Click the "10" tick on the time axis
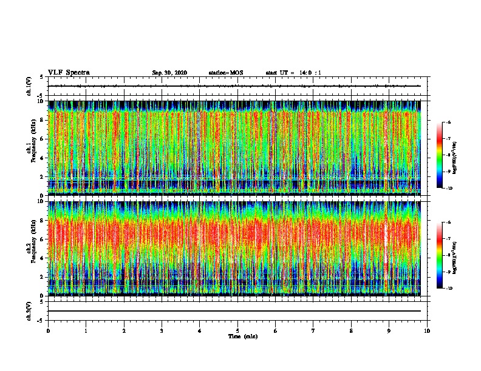 tap(427, 331)
